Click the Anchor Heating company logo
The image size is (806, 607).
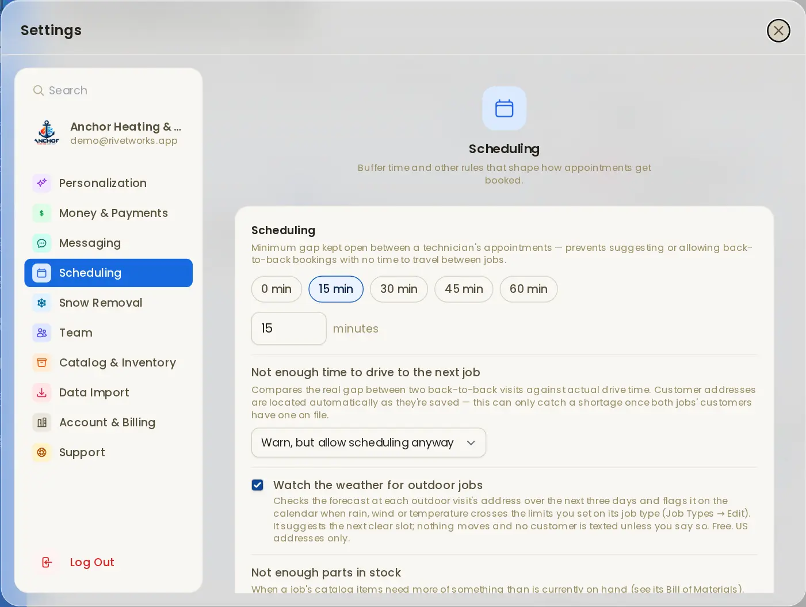(x=47, y=133)
